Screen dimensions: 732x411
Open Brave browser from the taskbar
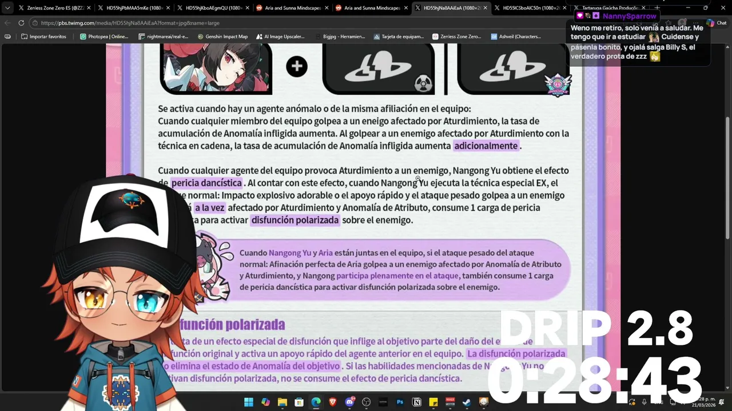pyautogui.click(x=333, y=402)
